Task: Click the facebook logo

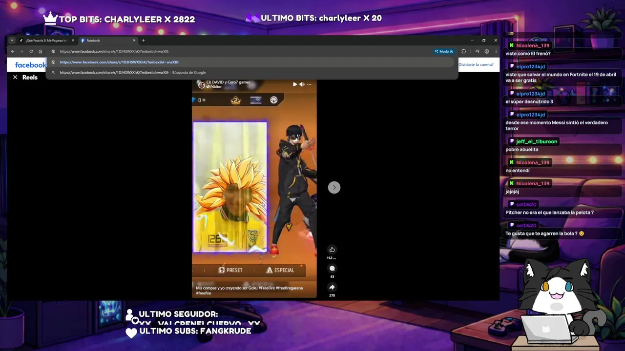Action: point(30,65)
